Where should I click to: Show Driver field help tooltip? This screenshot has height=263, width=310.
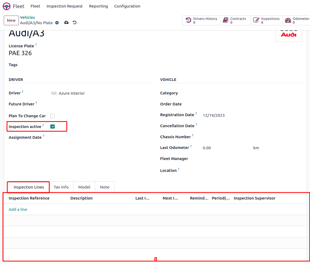click(x=23, y=92)
